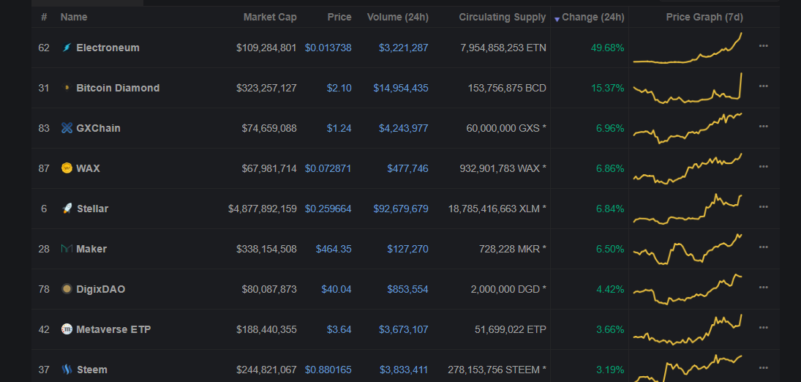The height and width of the screenshot is (382, 801).
Task: Click Electroneum price $0.013738
Action: [328, 48]
